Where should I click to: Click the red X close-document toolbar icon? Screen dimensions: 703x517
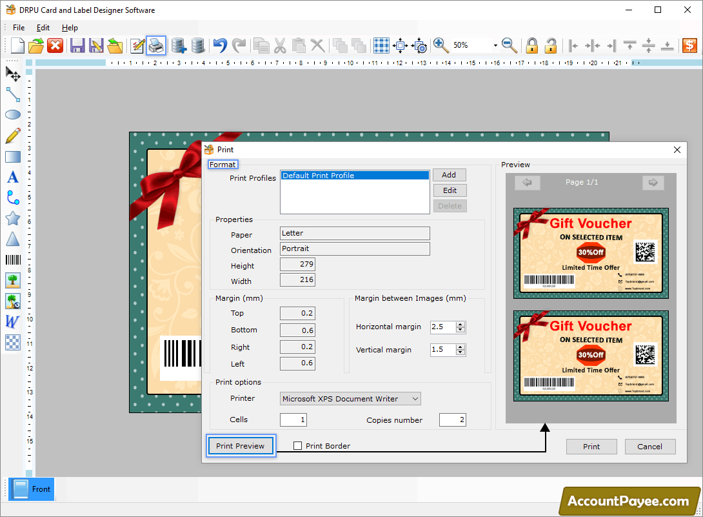tap(55, 45)
